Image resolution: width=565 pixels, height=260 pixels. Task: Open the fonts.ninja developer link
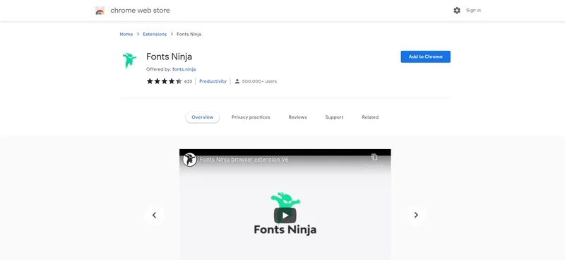pos(184,69)
